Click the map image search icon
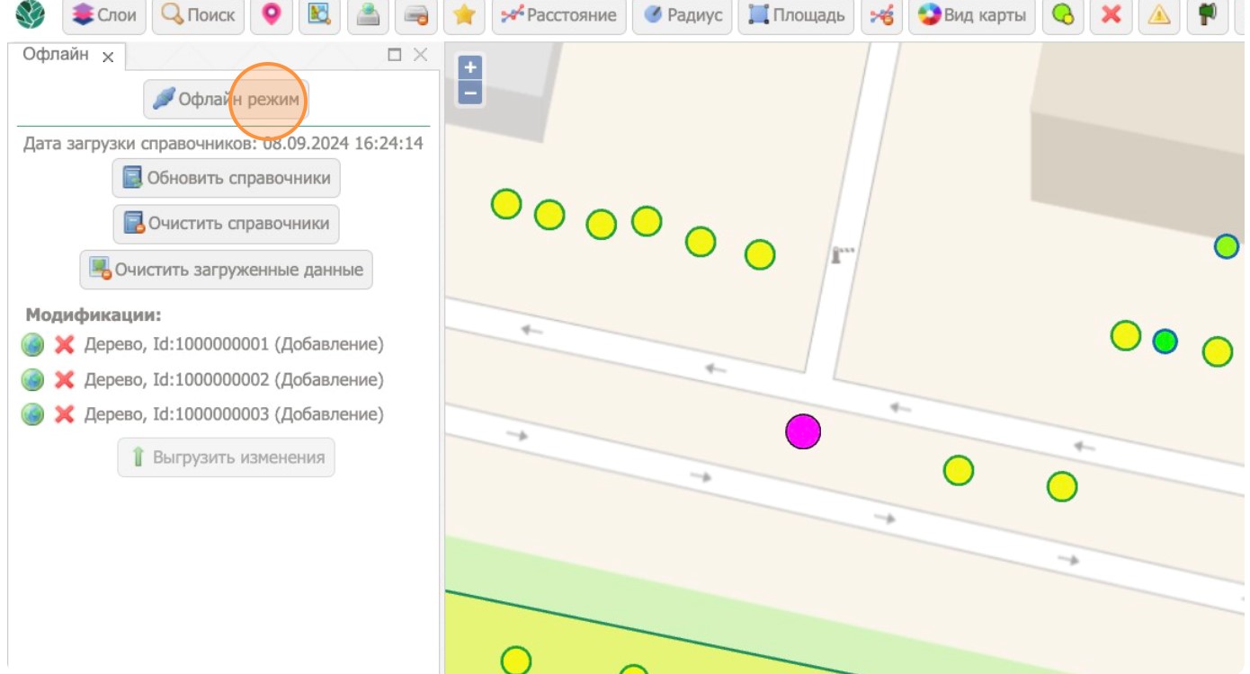The image size is (1250, 674). (318, 14)
